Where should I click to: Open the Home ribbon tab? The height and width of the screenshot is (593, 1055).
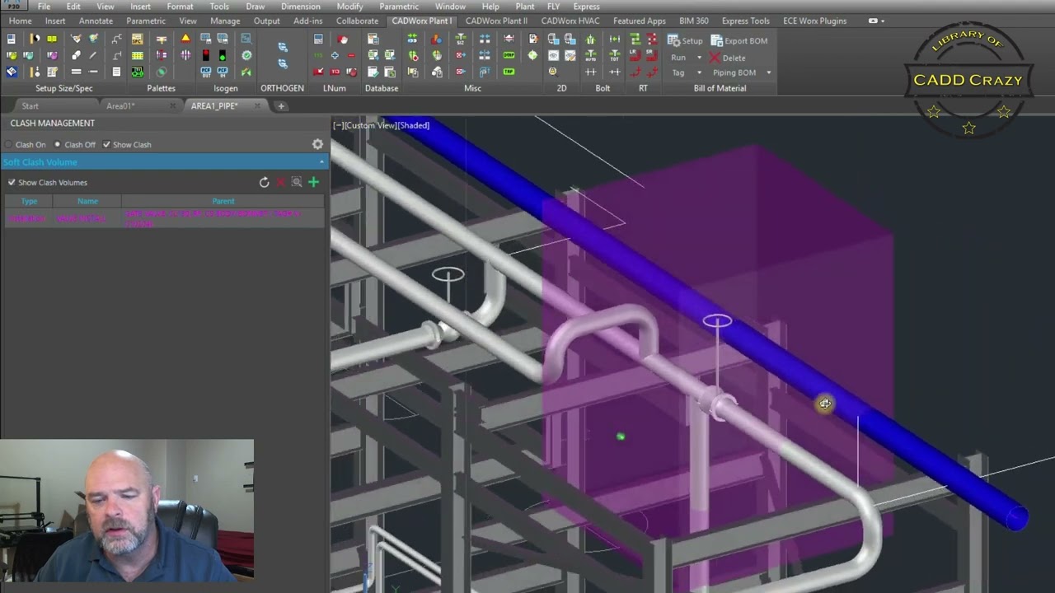[x=20, y=21]
